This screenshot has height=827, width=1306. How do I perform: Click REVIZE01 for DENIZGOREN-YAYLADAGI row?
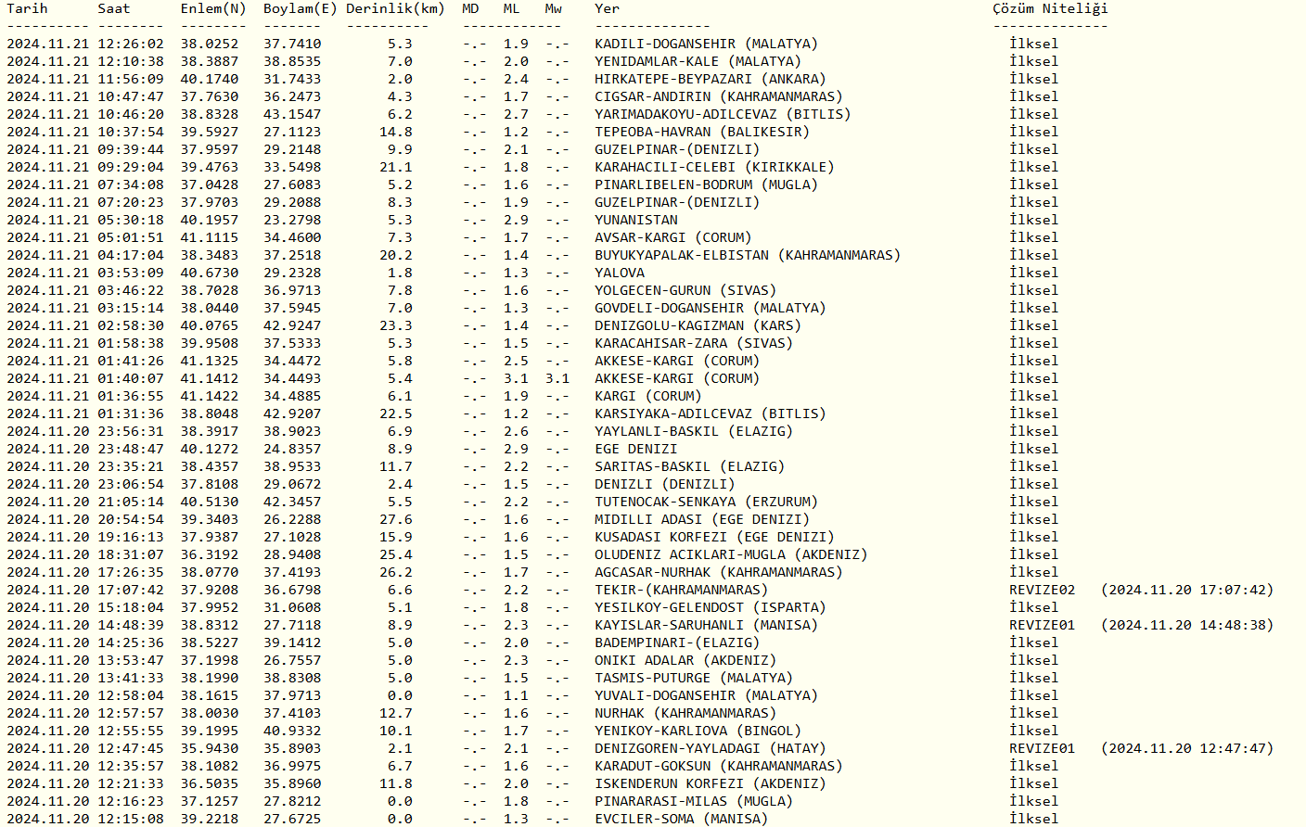[1042, 748]
